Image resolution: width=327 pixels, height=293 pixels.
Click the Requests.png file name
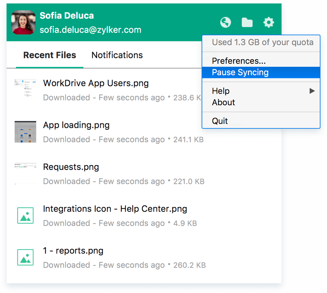click(71, 167)
